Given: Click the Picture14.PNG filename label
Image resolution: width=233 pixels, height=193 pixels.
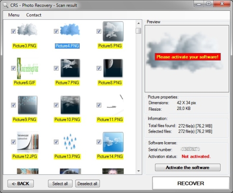Looking at the screenshot, I should coord(110,156).
